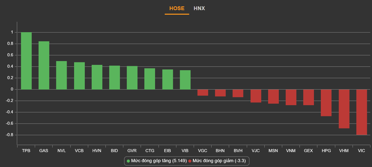Click the red VGC bar
Viewport: 372px width, 167px height.
(x=203, y=92)
